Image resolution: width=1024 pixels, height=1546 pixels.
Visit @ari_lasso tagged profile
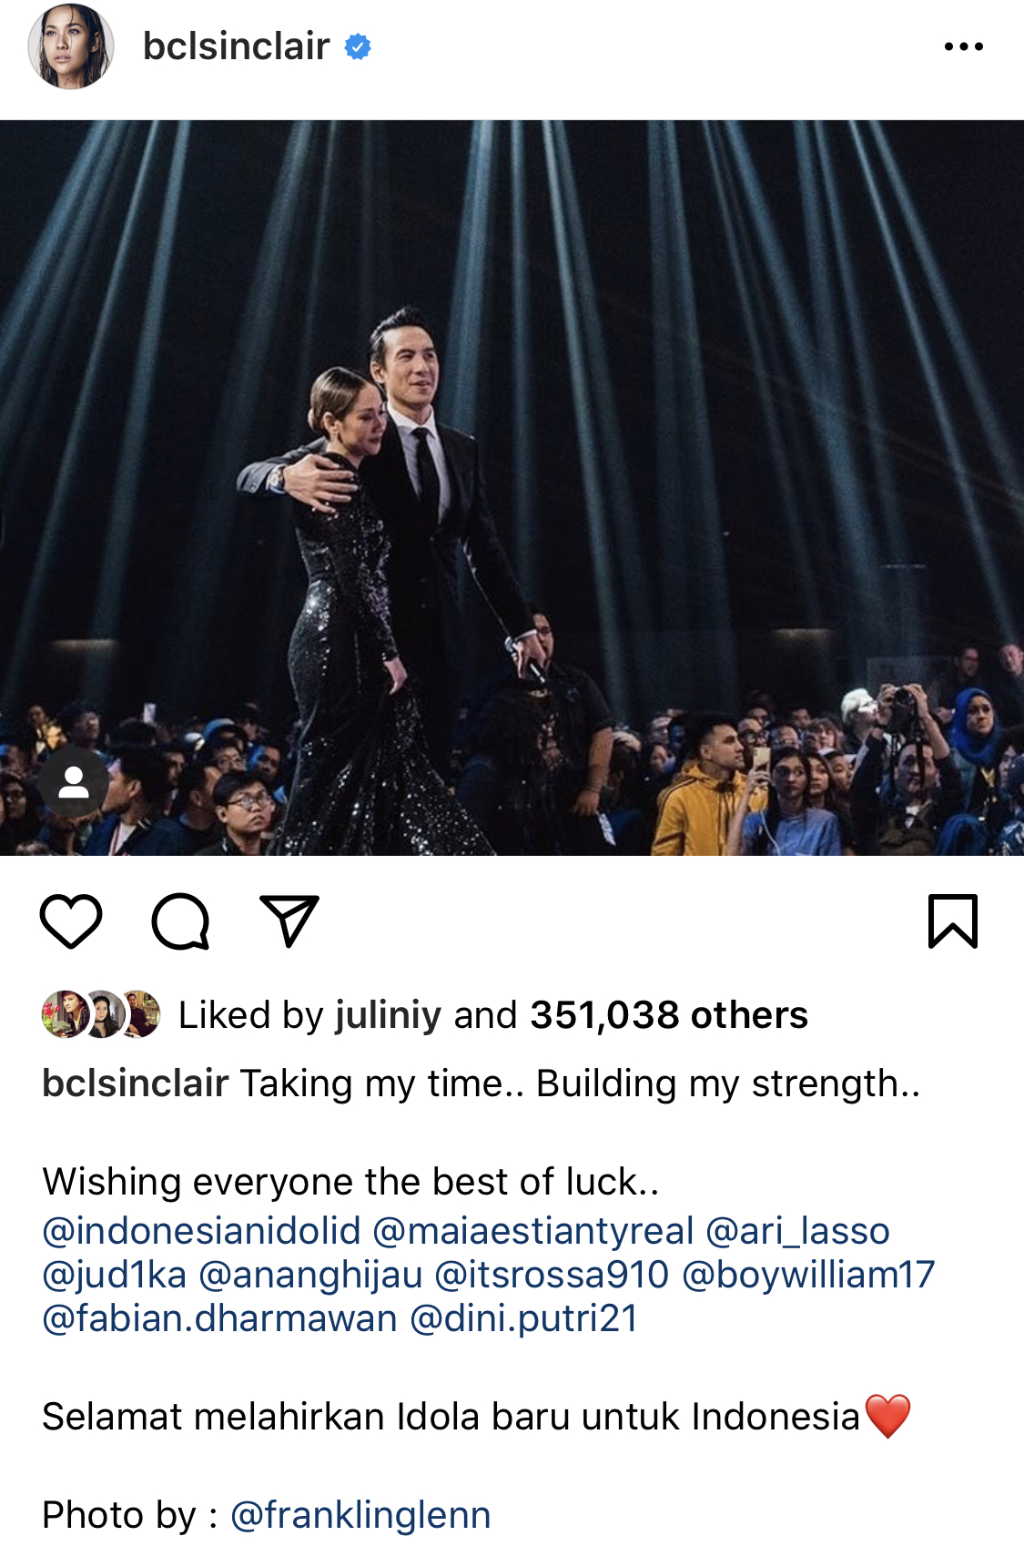click(797, 1231)
